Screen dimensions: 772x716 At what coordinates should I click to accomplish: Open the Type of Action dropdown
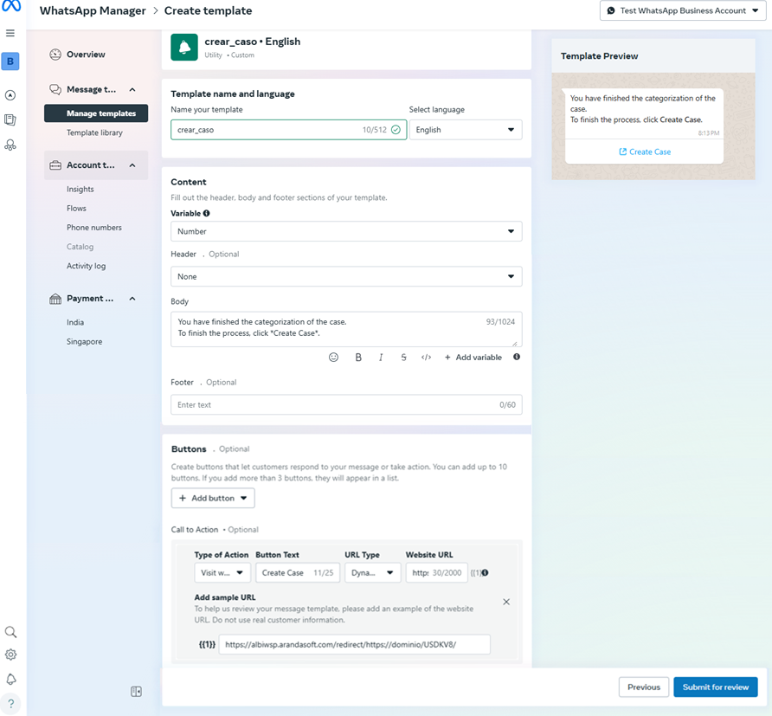(222, 572)
